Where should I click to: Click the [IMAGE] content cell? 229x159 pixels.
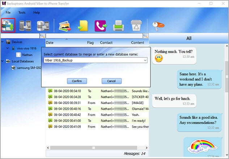(x=137, y=103)
